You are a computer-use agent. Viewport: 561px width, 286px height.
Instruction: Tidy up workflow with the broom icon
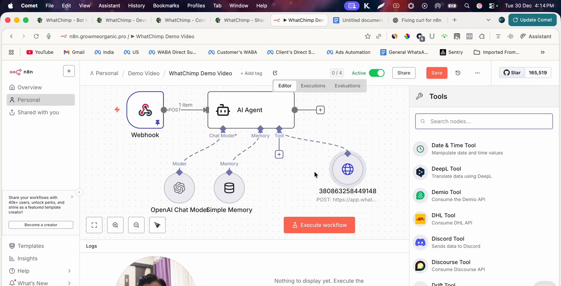157,225
